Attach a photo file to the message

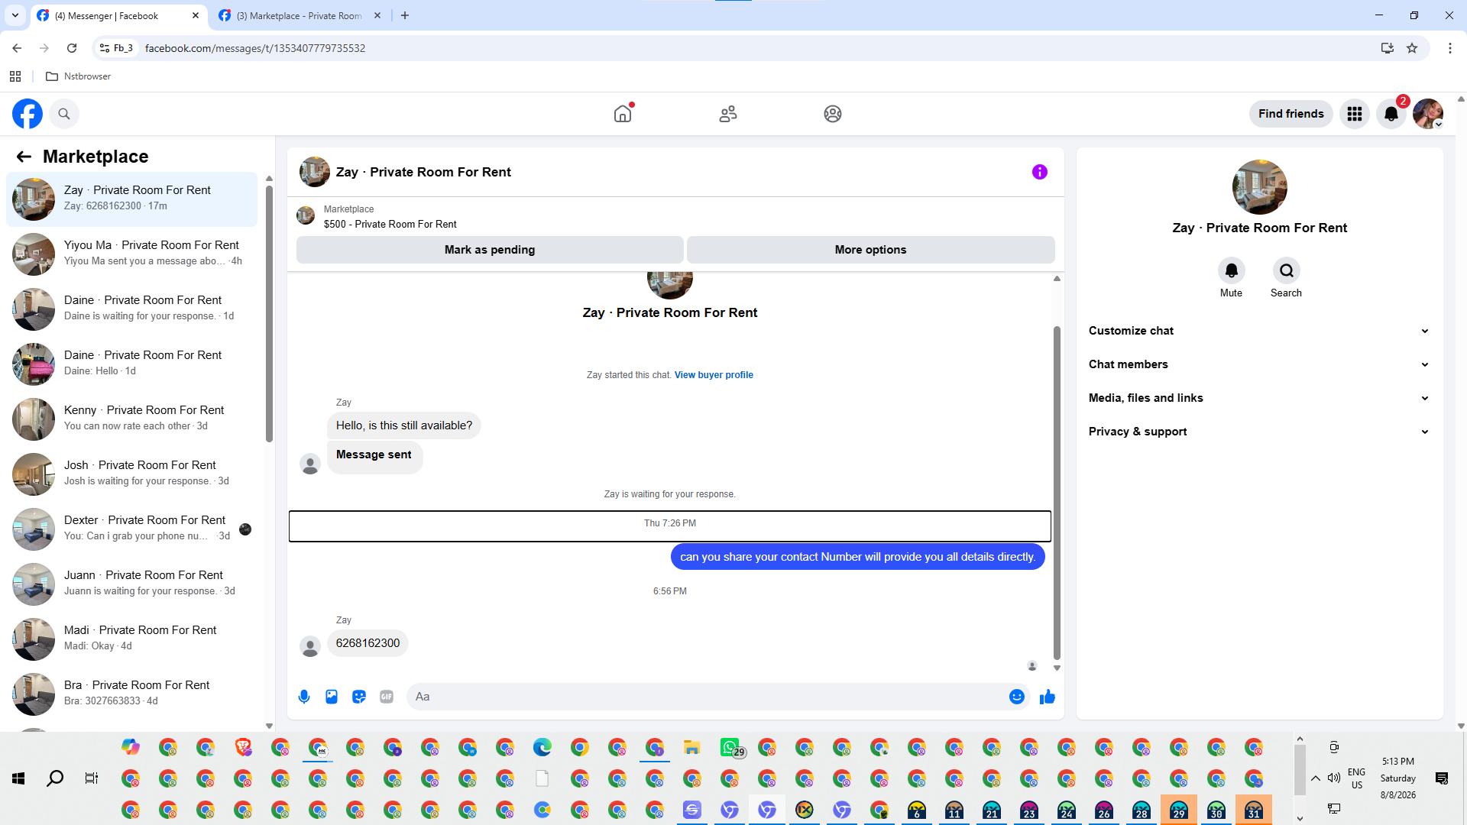(332, 697)
